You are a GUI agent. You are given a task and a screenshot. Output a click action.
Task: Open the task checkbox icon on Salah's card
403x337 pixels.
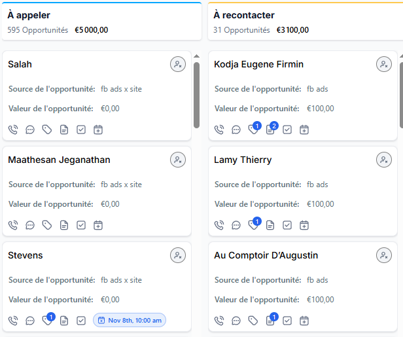pyautogui.click(x=81, y=130)
